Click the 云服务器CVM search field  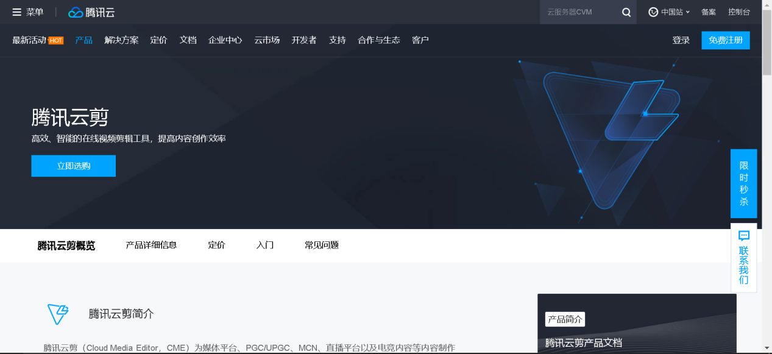(579, 12)
